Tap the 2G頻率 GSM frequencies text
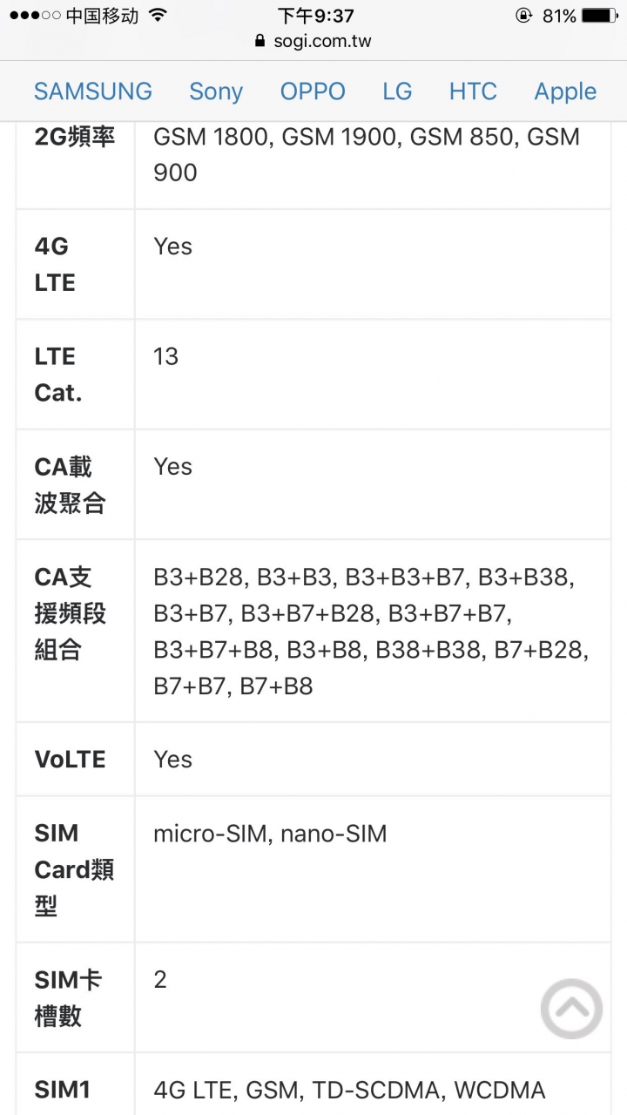627x1115 pixels. 366,154
